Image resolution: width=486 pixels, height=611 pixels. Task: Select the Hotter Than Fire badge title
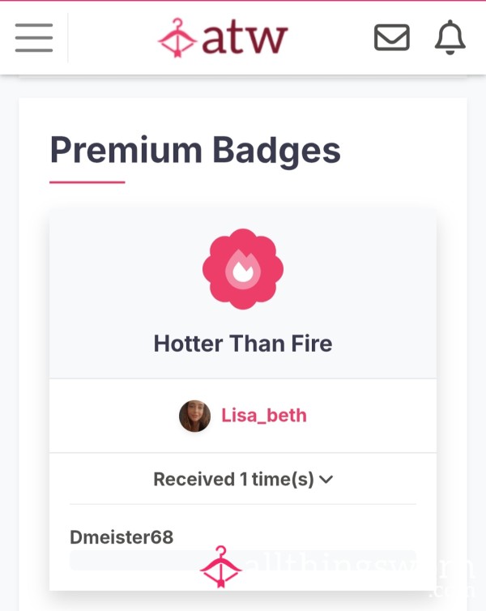coord(243,344)
